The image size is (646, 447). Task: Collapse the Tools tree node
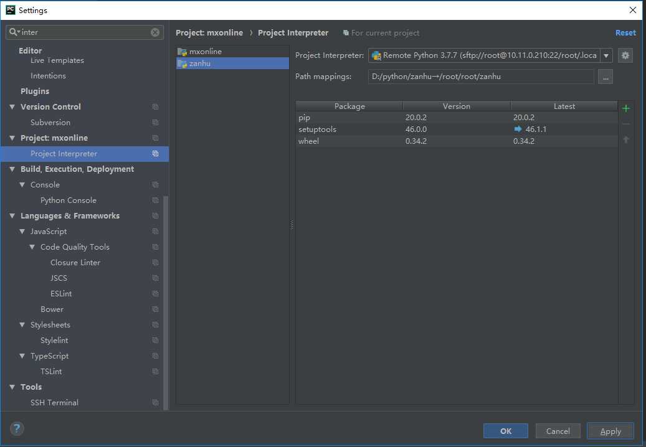coord(12,387)
